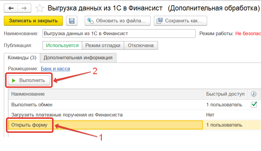Viewport: 261px width, 151px height.
Task: Add form to favorites with star icon
Action: pos(40,8)
